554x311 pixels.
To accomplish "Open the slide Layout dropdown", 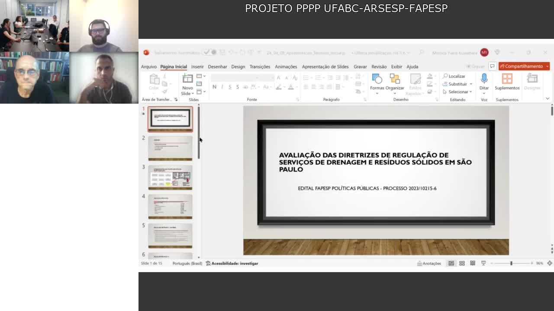I will 201,76.
